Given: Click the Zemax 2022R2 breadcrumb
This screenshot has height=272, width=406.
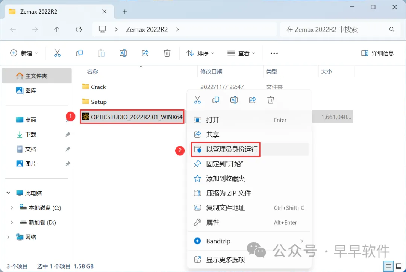Looking at the screenshot, I should (x=147, y=29).
